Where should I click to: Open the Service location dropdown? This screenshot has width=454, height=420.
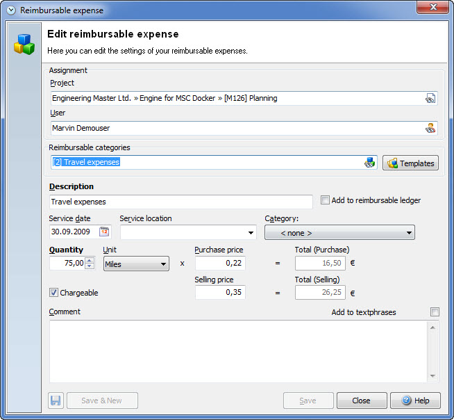[251, 232]
